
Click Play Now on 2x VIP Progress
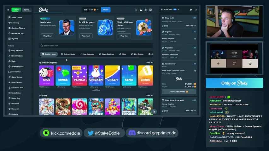[86, 36]
